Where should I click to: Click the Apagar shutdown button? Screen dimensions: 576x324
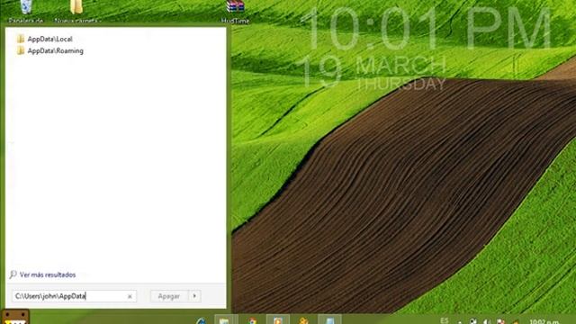click(x=169, y=296)
